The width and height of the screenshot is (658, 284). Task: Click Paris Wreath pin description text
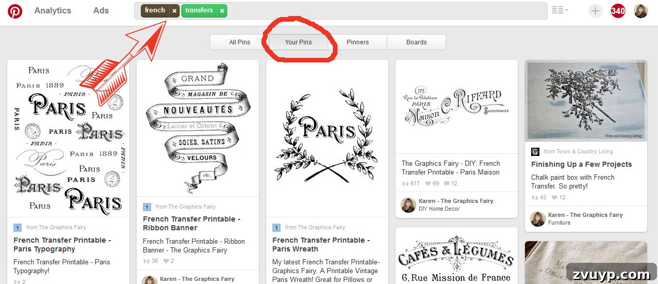click(x=326, y=271)
